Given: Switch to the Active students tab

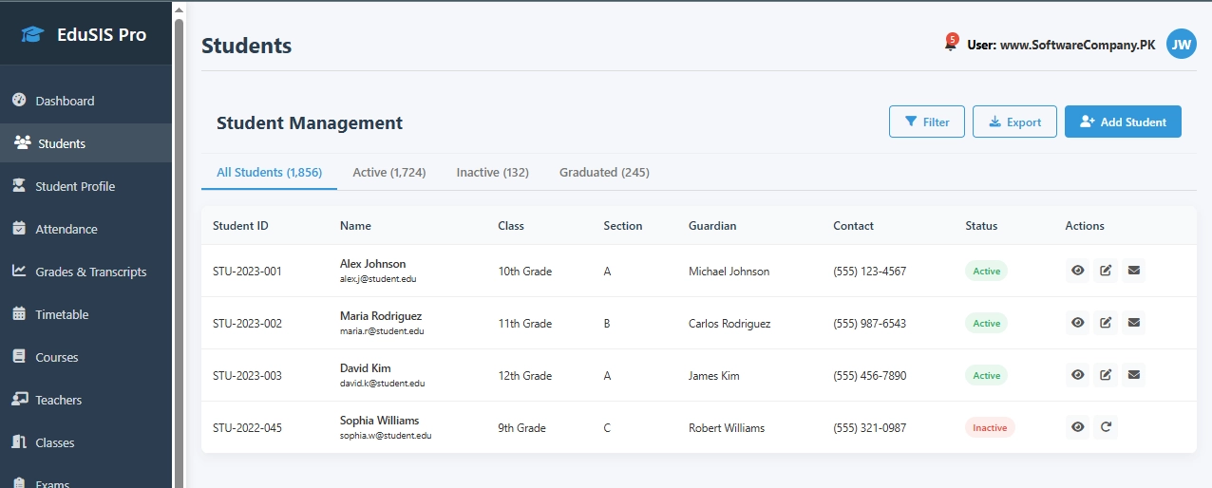Looking at the screenshot, I should 388,172.
